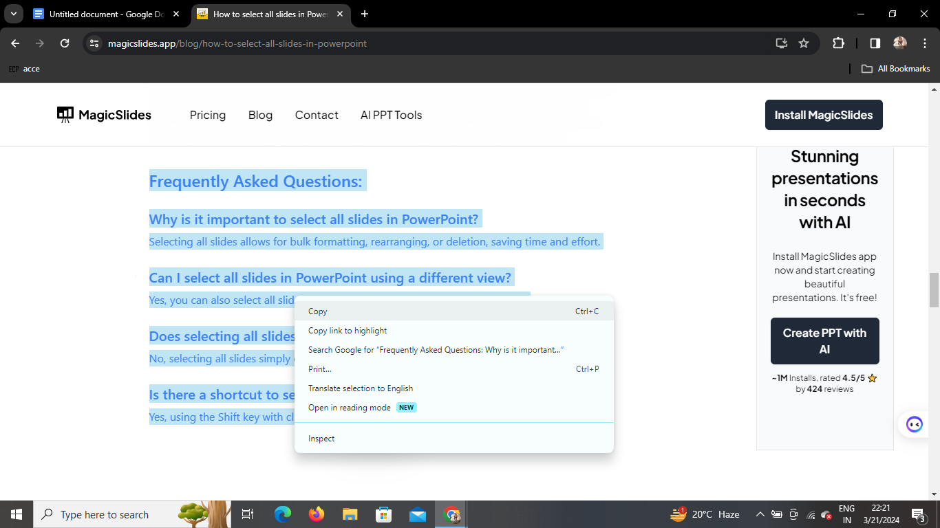Toggle the Chrome side panel
The image size is (940, 528).
pyautogui.click(x=875, y=43)
